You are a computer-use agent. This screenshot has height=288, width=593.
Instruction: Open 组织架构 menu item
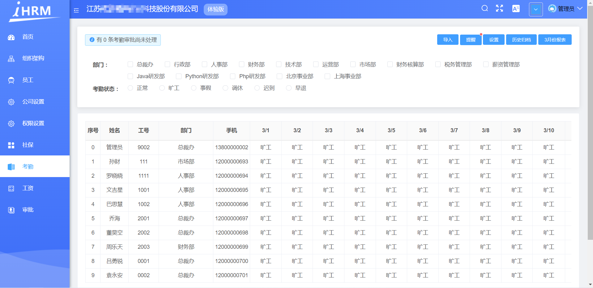(x=35, y=59)
